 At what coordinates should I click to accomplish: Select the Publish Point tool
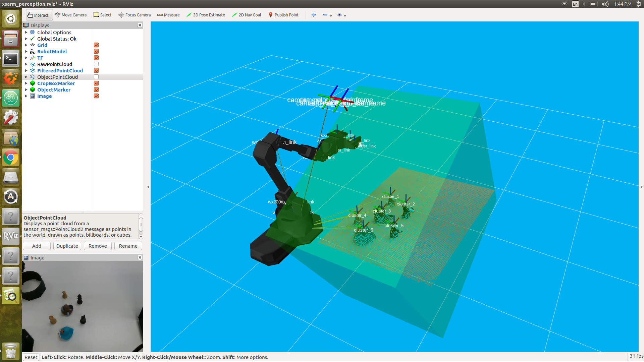click(283, 15)
